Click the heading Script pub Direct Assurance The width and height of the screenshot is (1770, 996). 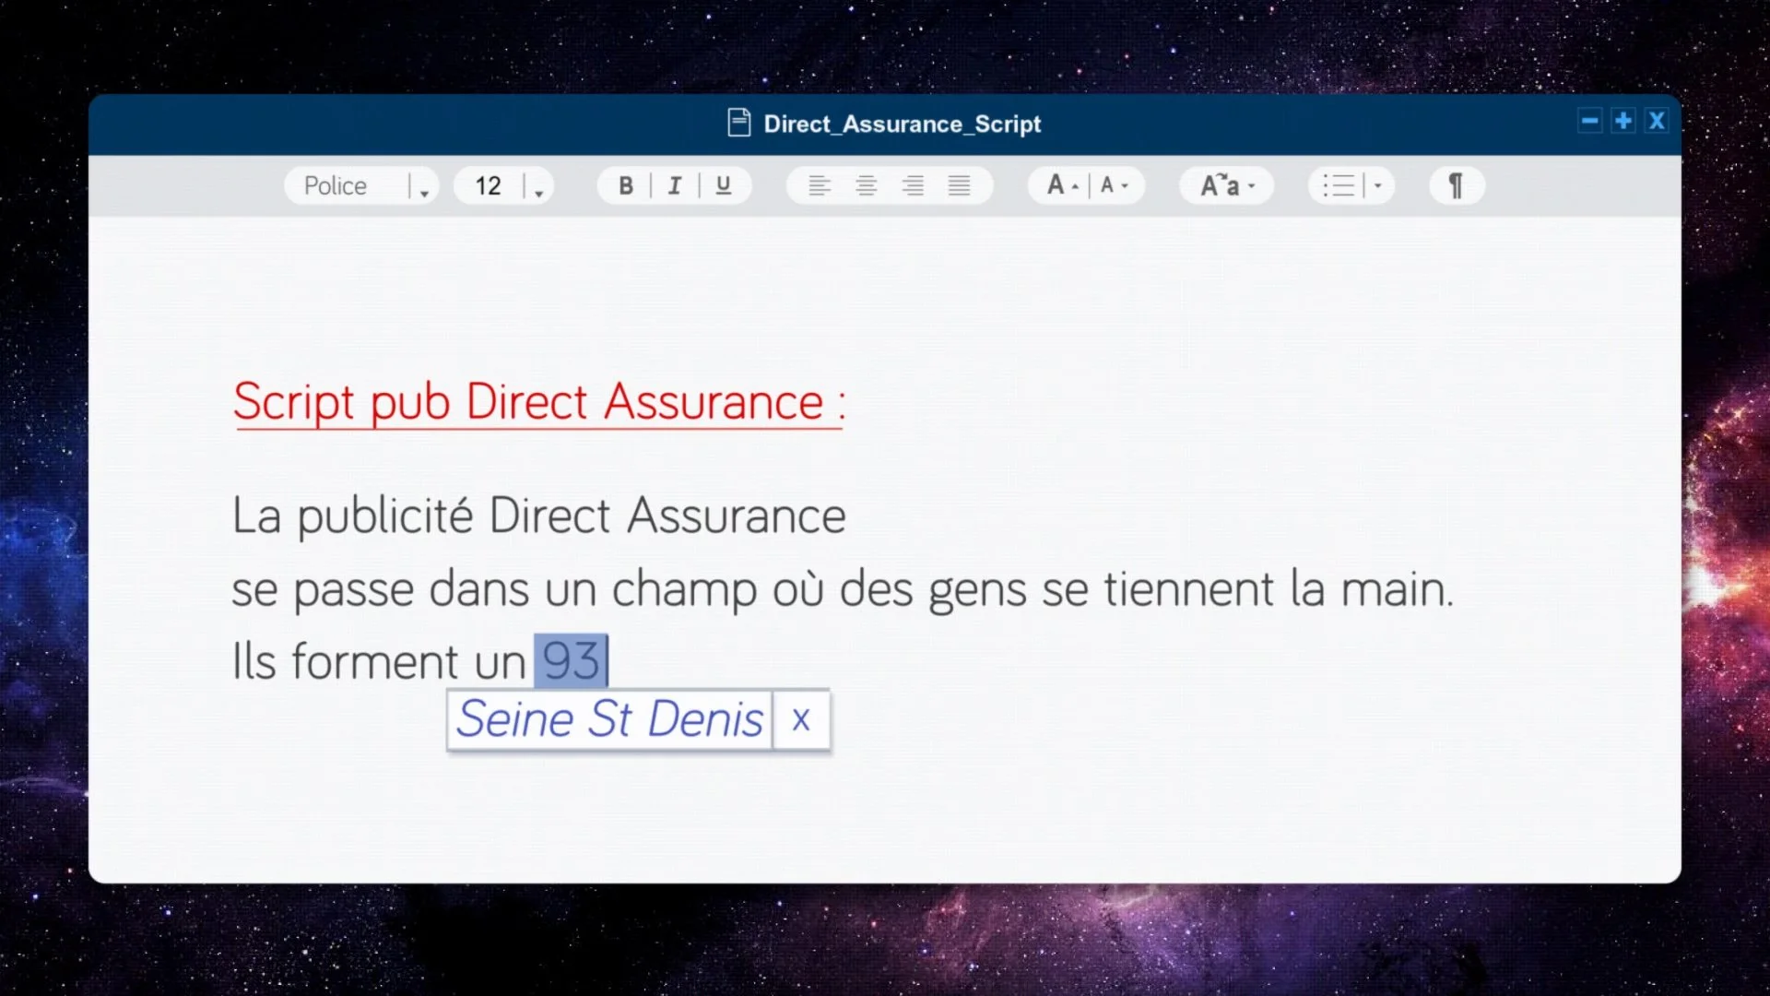539,402
